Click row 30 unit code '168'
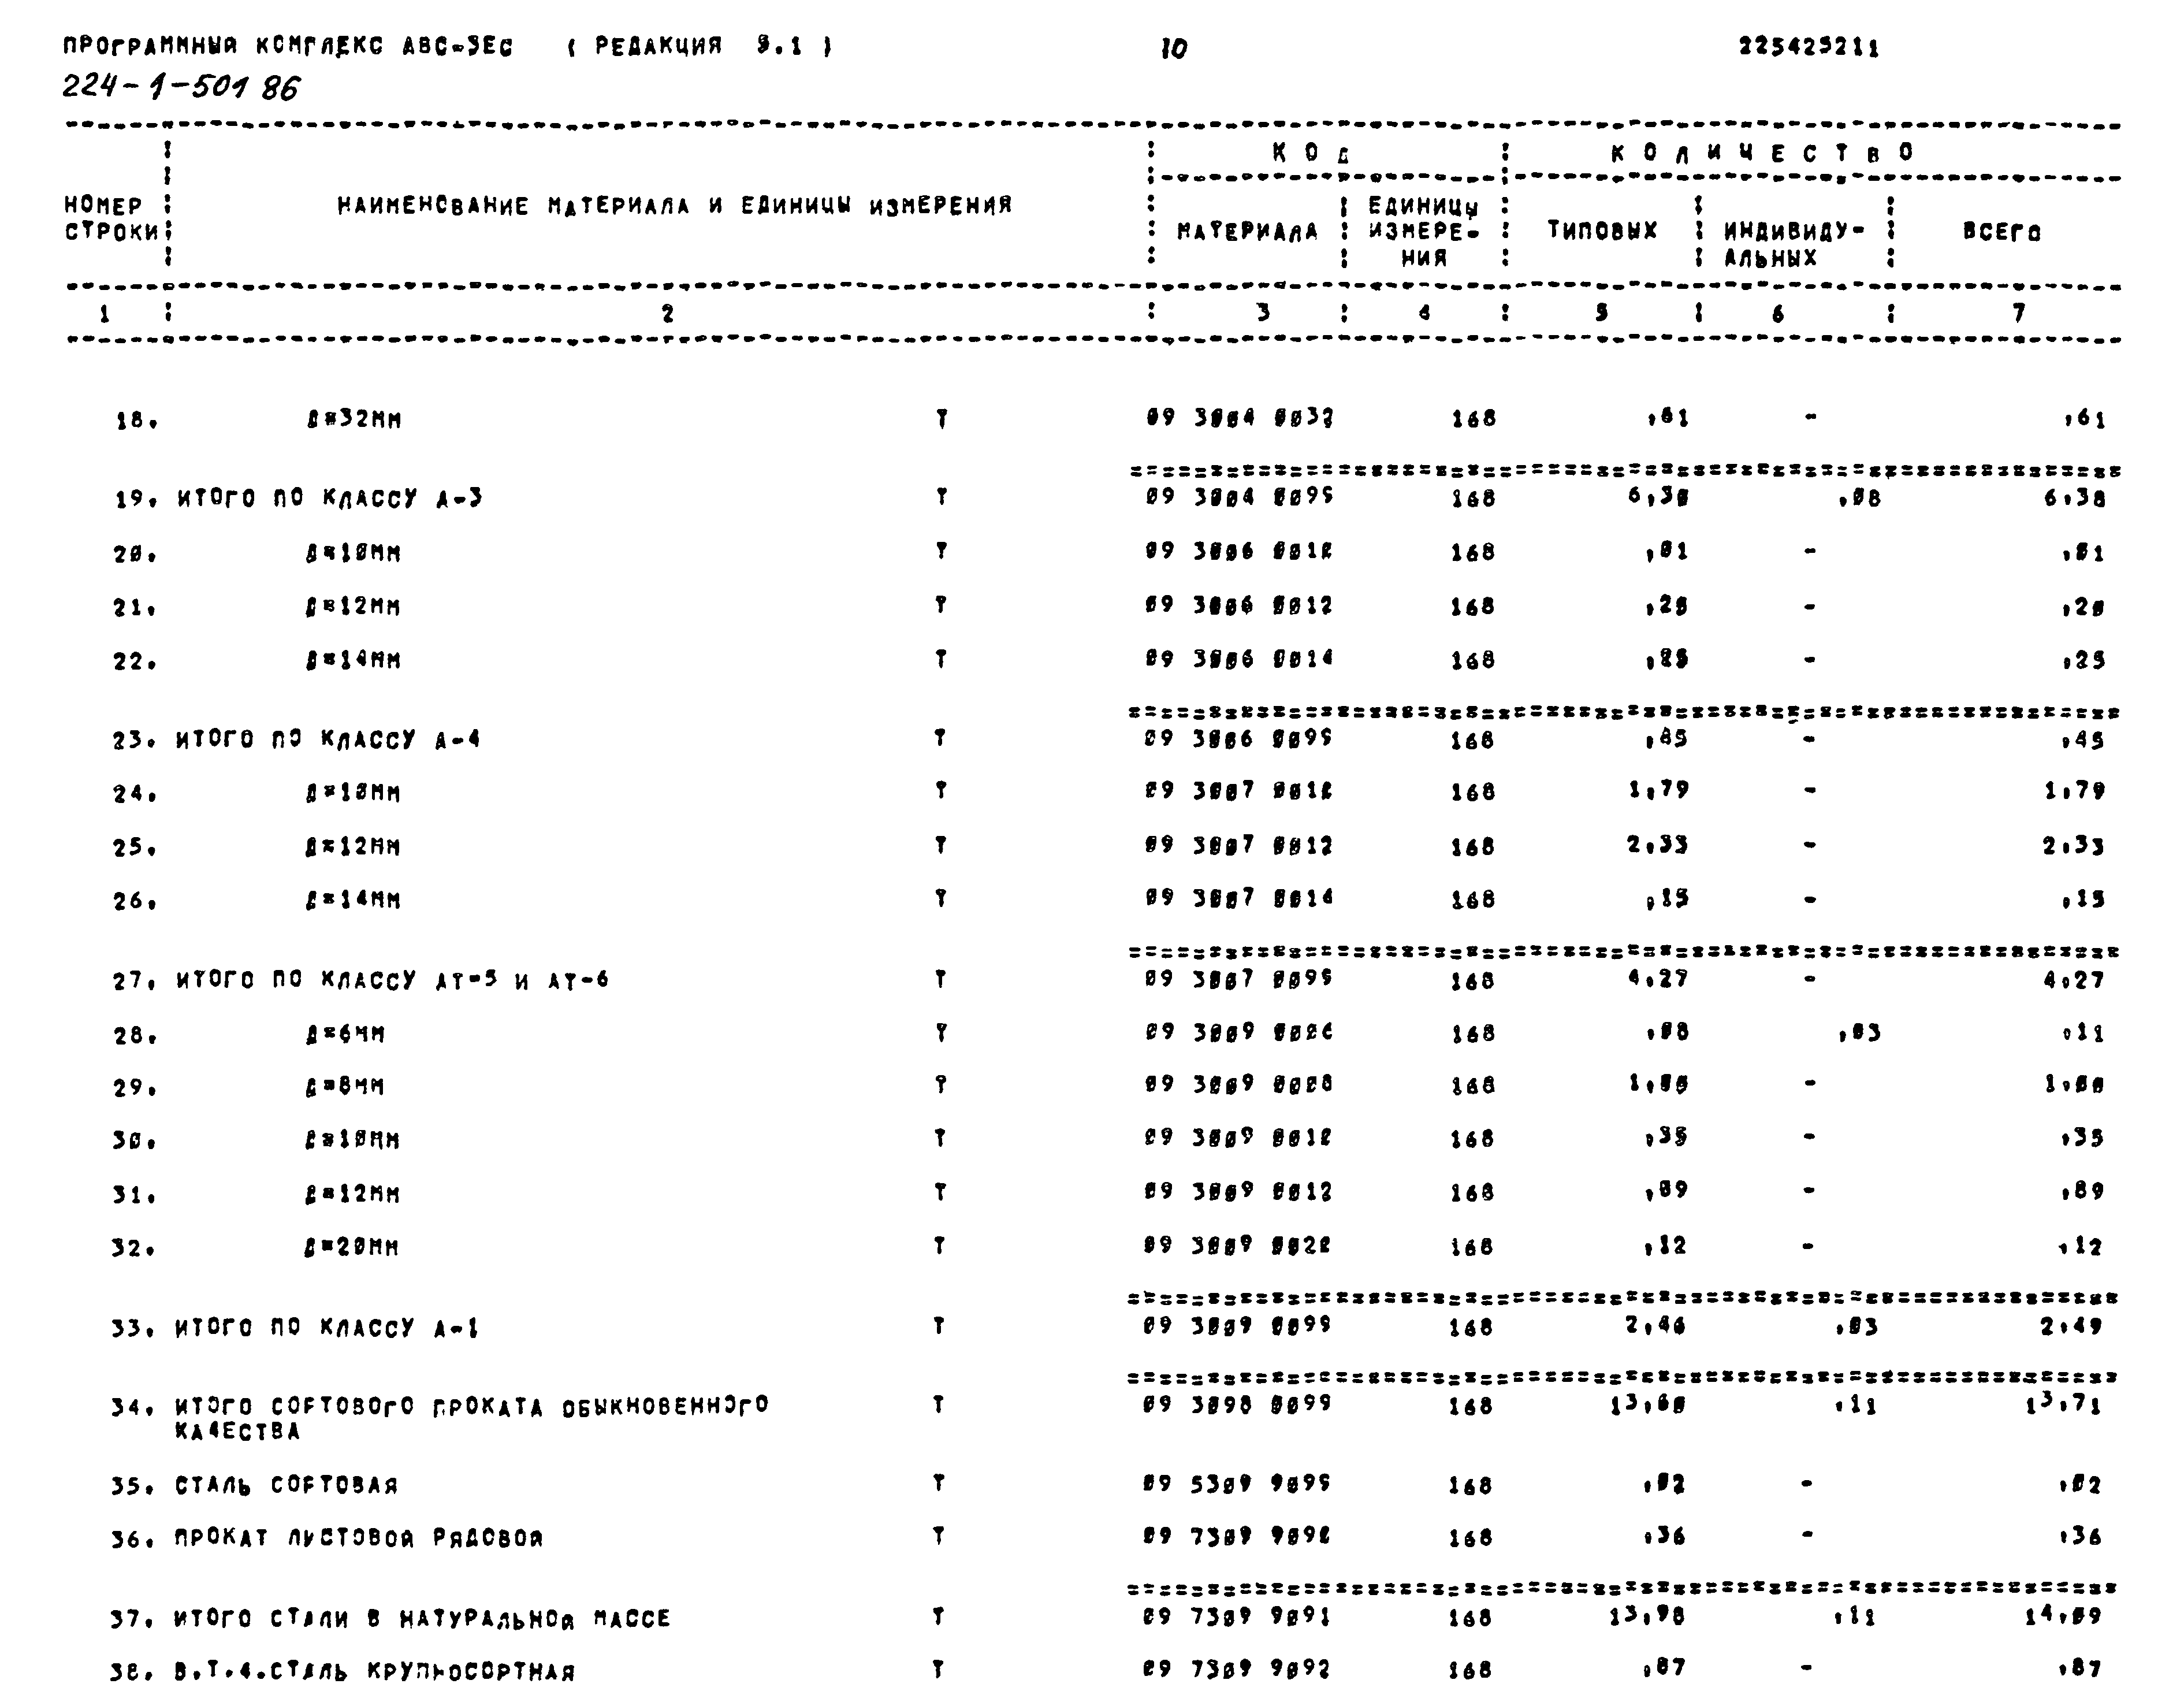 (1472, 1139)
